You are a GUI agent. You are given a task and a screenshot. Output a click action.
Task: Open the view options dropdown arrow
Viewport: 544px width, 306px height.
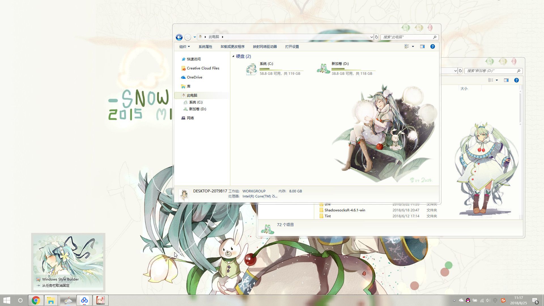point(413,46)
